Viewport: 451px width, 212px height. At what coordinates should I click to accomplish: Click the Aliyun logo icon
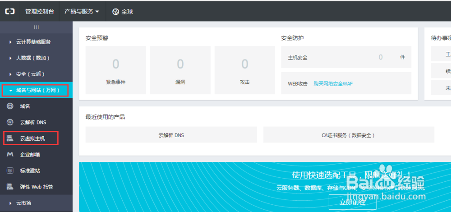click(x=10, y=12)
